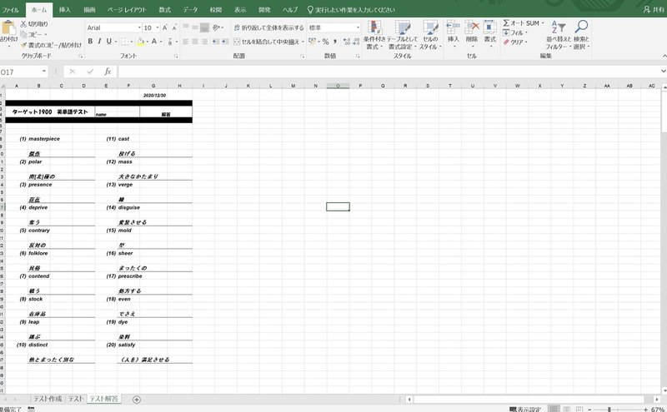This screenshot has width=667, height=412.
Task: Switch to the Formulas (数式) tab
Action: (164, 10)
